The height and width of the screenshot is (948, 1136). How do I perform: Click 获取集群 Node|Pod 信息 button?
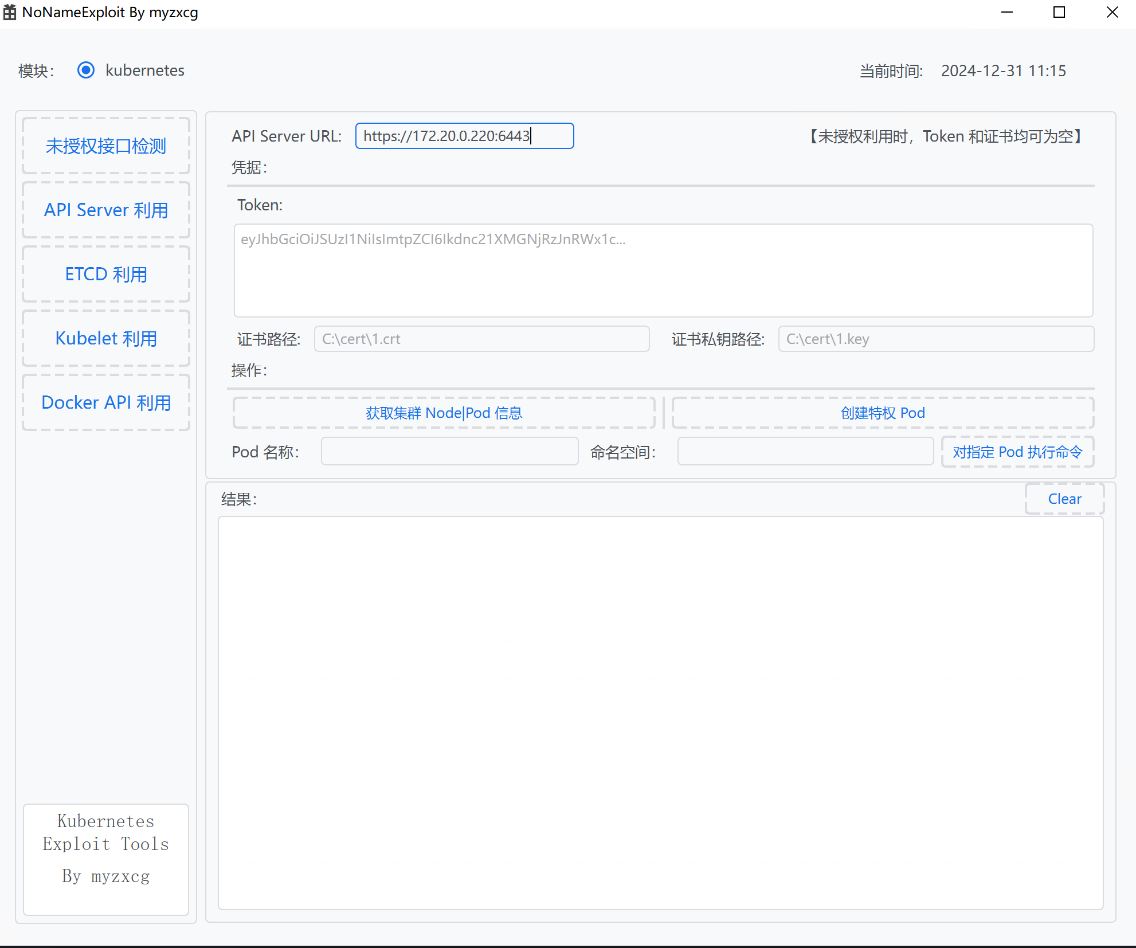click(444, 413)
